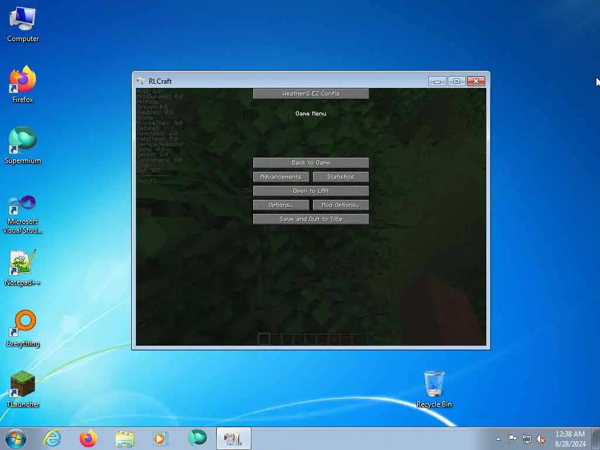Select the Supermium desktop shortcut
Screen dimensions: 600x450
pos(23,145)
